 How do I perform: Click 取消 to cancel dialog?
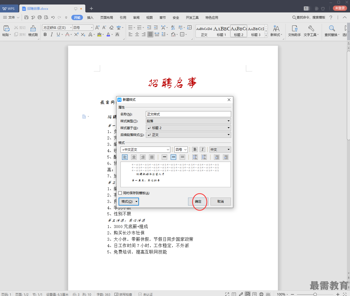[x=221, y=202]
